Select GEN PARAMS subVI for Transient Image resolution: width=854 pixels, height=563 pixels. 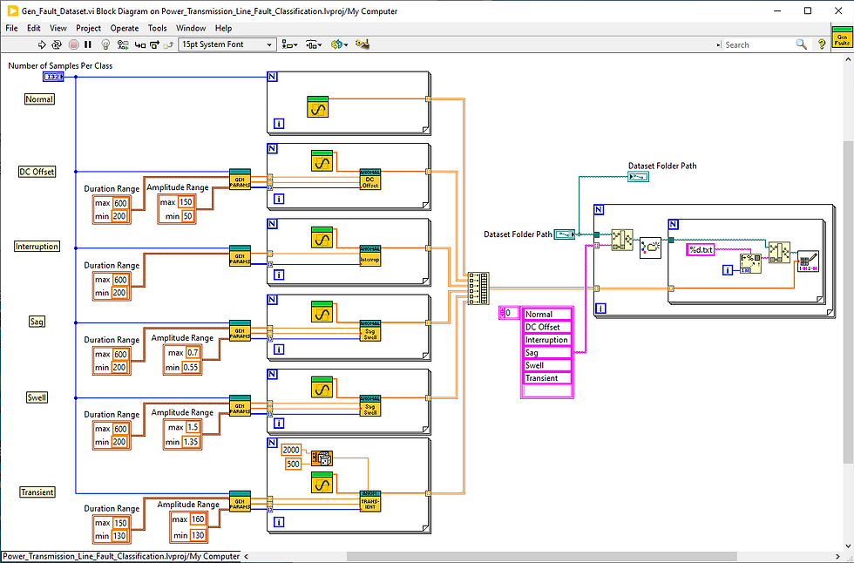tap(240, 501)
